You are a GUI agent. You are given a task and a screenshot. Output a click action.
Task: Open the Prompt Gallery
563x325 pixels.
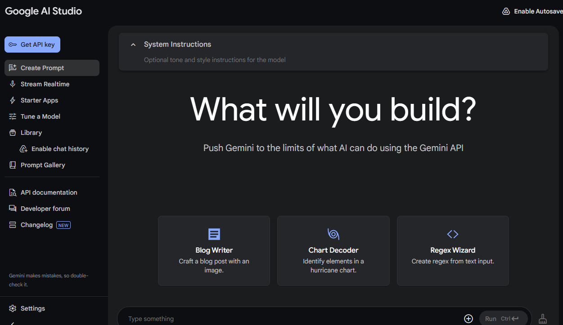click(43, 165)
